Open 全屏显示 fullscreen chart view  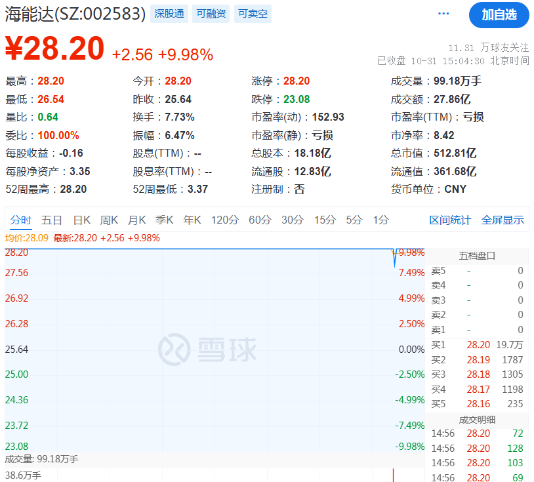click(503, 220)
